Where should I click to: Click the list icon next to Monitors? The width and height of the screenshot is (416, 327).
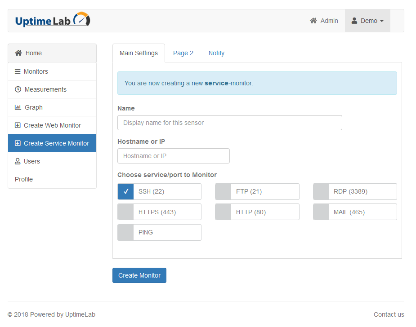pos(18,71)
